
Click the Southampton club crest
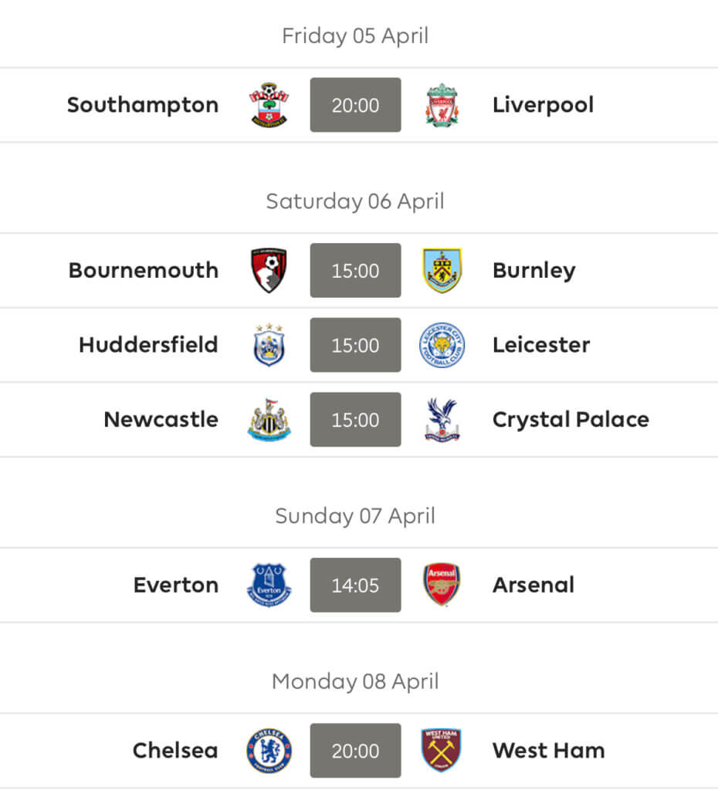(269, 105)
